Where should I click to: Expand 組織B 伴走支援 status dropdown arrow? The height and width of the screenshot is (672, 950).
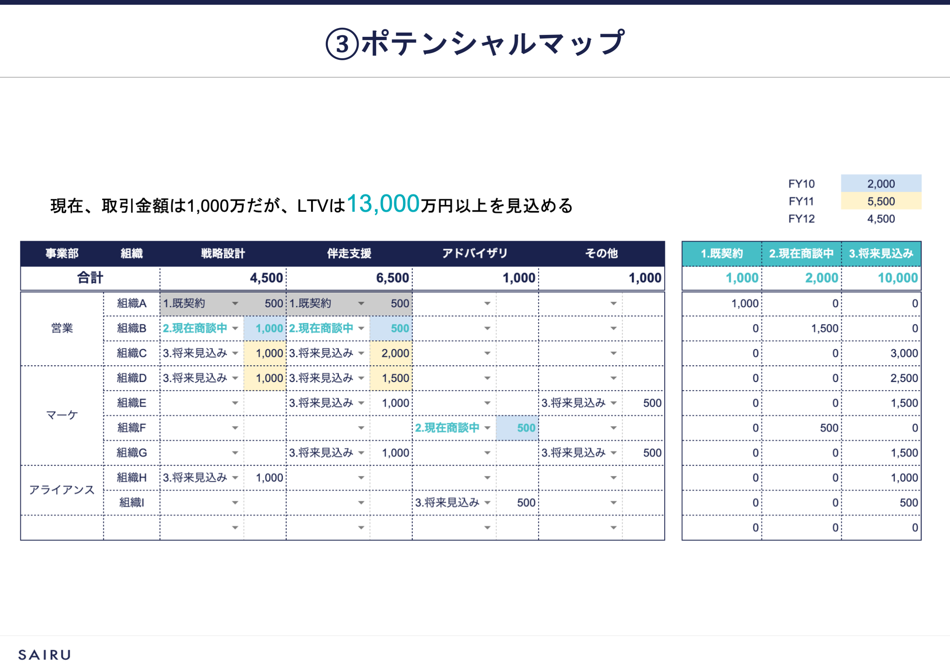tap(361, 328)
